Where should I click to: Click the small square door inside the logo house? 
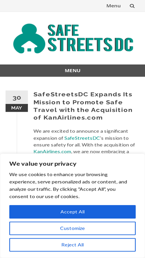coord(29,50)
